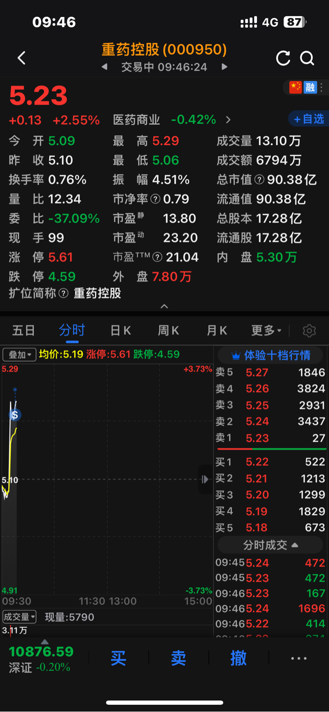Open the search magnifier icon
This screenshot has width=329, height=712.
307,58
